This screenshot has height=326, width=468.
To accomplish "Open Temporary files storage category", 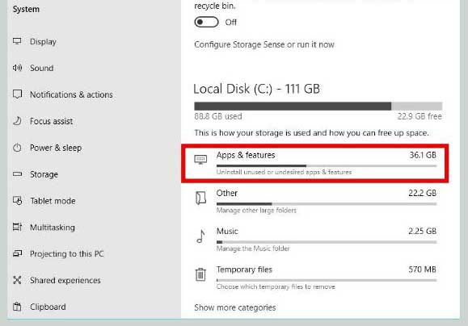I will (x=316, y=278).
